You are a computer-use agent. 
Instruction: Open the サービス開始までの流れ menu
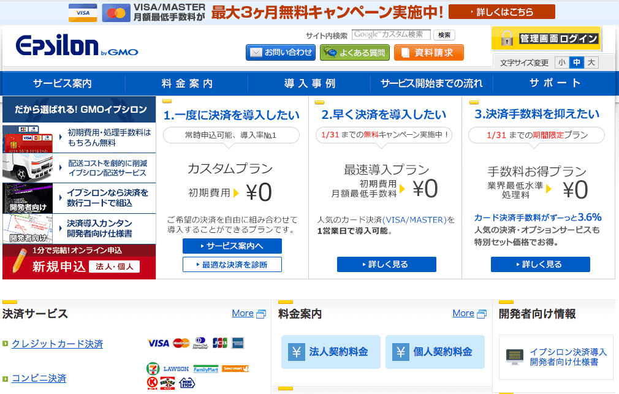432,83
